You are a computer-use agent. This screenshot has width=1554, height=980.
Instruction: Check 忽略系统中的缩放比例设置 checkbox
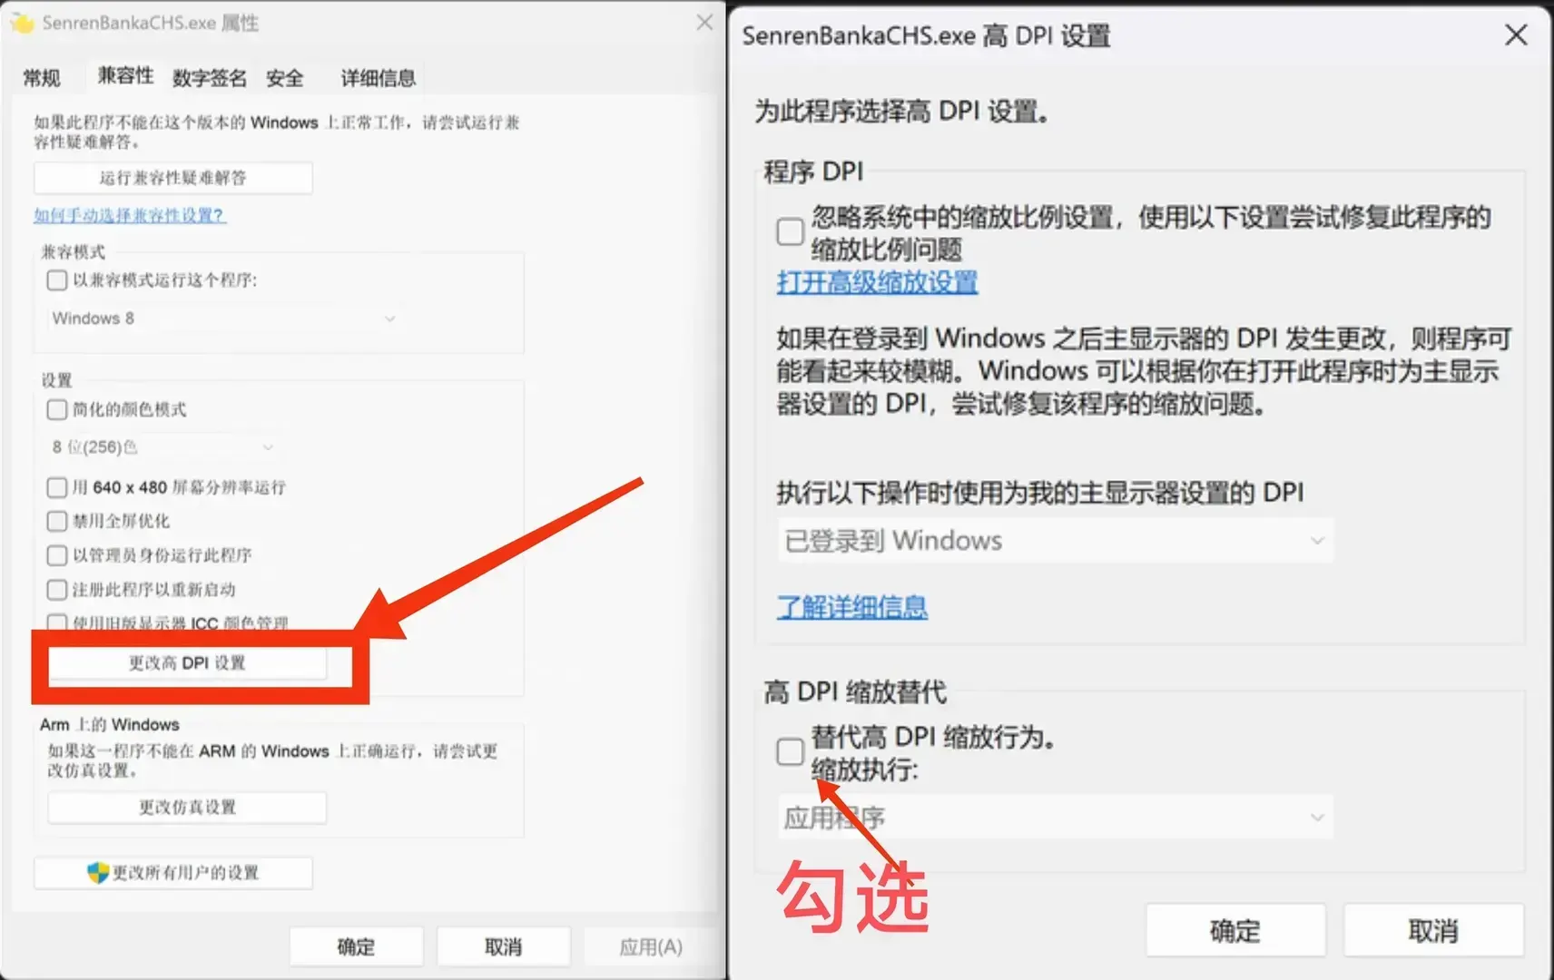coord(790,231)
